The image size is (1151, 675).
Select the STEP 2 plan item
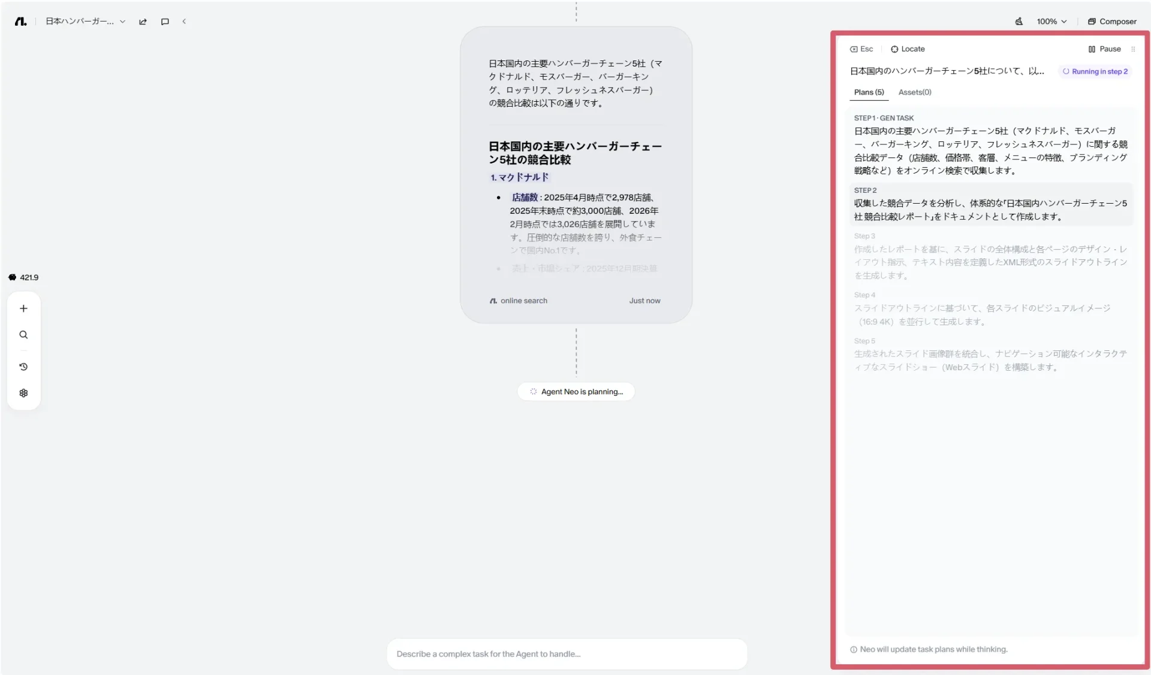[x=990, y=204]
